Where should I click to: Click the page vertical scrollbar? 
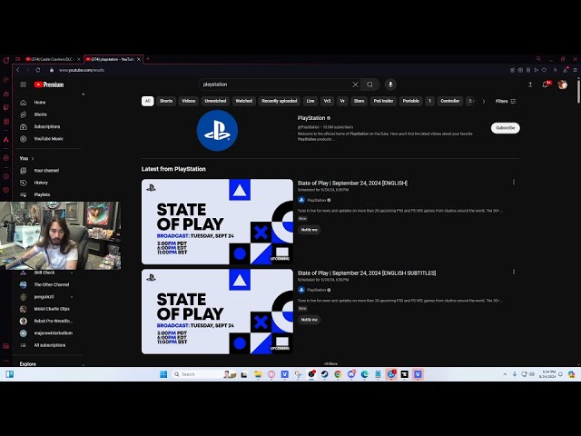click(x=578, y=91)
